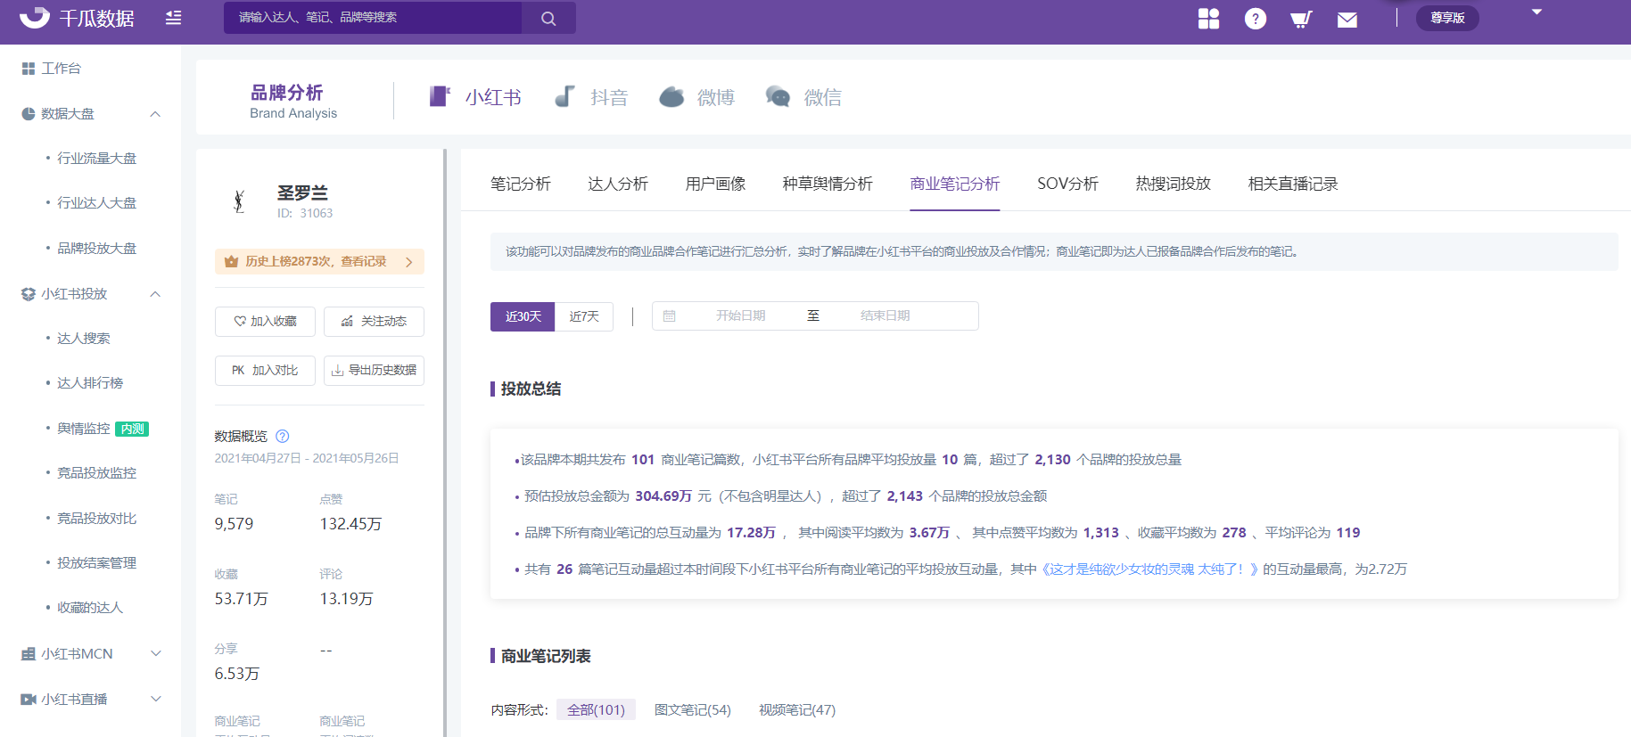Click the 尊享版 badge button

[1447, 18]
